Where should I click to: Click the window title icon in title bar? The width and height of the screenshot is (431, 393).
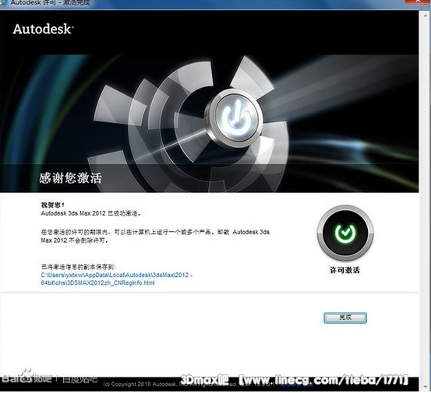[x=3, y=2]
